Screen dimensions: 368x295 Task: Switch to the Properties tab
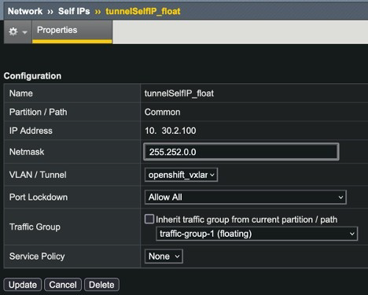coord(72,31)
